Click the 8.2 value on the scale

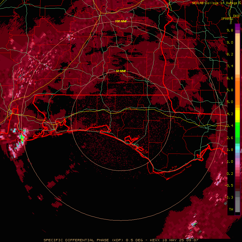230,54
